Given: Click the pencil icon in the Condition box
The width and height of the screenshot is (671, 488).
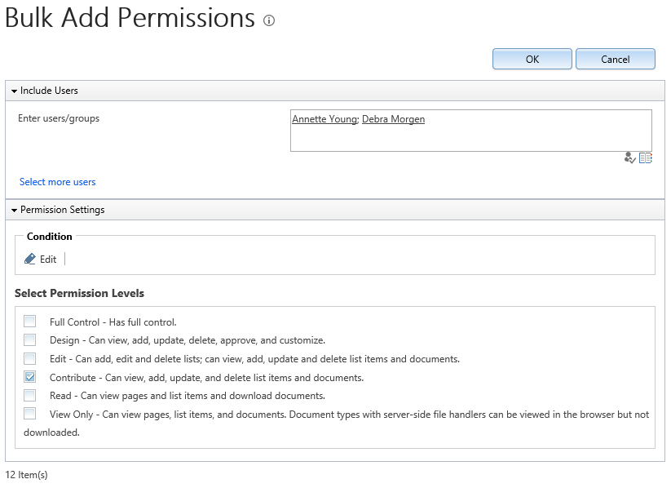Looking at the screenshot, I should point(29,259).
